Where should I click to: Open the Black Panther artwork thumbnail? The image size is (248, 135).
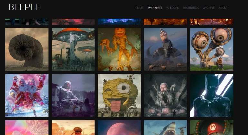click(x=212, y=95)
